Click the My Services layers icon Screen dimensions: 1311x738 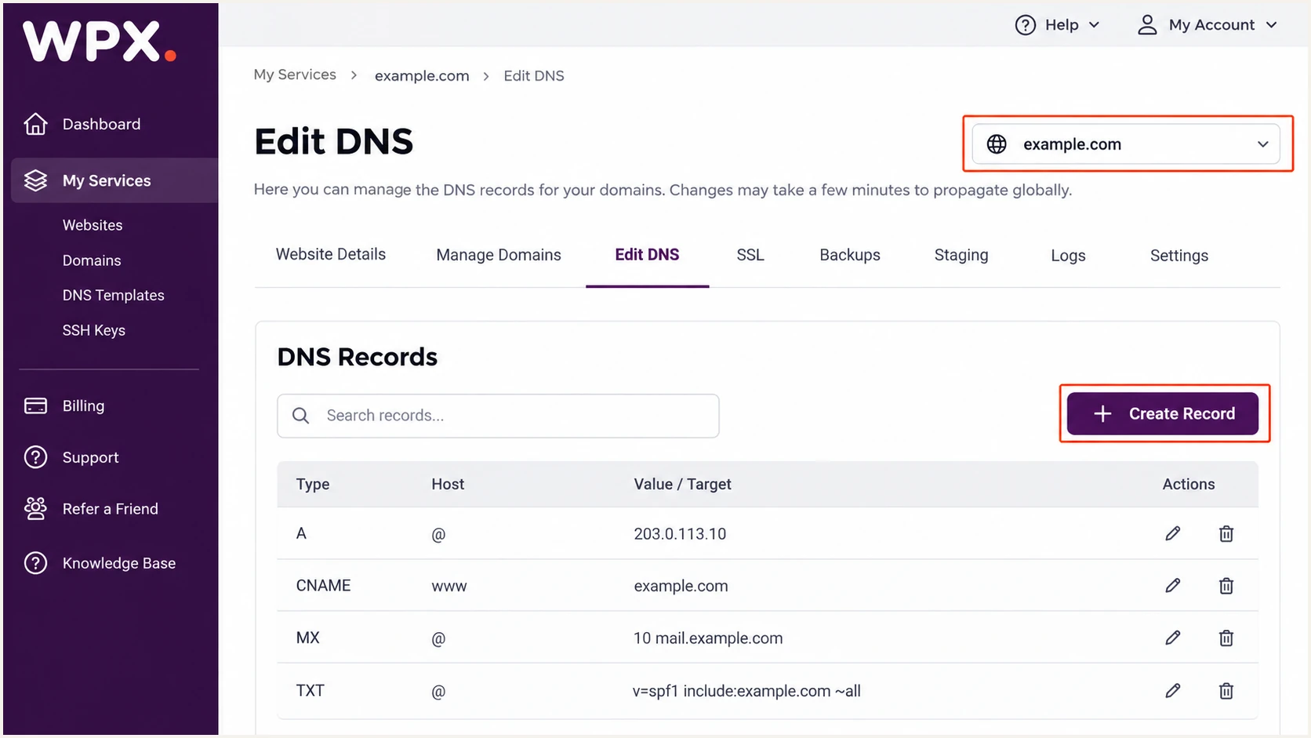click(35, 180)
